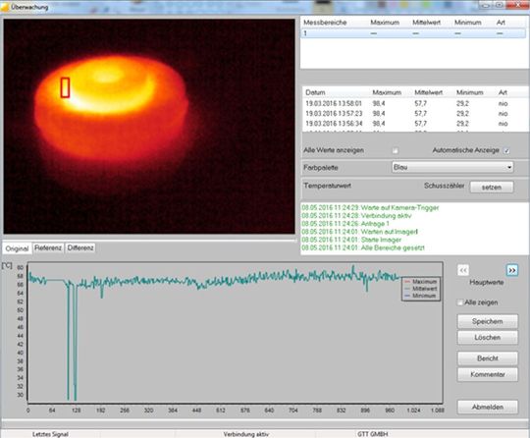Select the log row dated 19.03.2016 13:57:23

415,113
